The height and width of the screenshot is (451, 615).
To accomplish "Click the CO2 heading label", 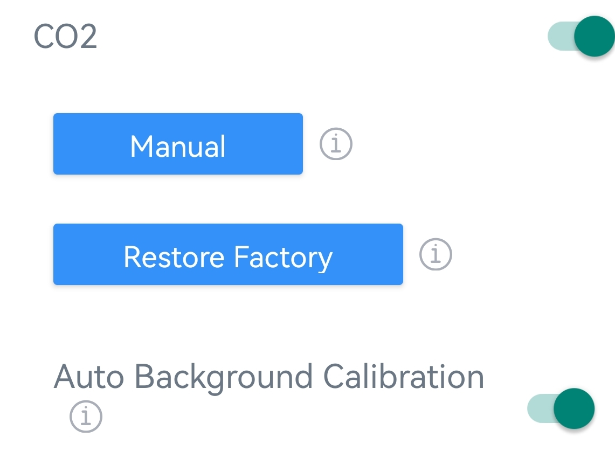I will pyautogui.click(x=65, y=37).
